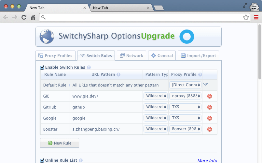262x163 pixels.
Task: Open the General settings tab
Action: (x=162, y=55)
